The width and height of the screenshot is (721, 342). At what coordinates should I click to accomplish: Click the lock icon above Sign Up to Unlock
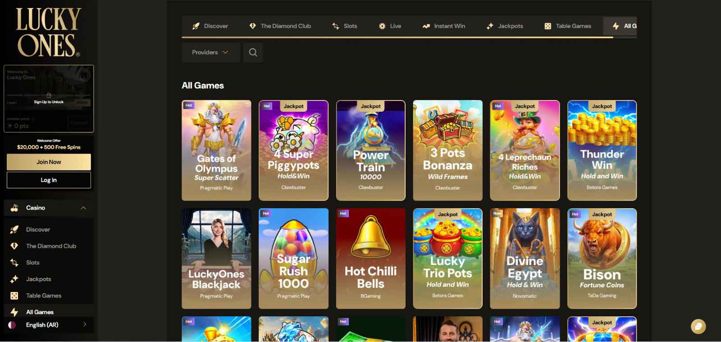coord(49,95)
